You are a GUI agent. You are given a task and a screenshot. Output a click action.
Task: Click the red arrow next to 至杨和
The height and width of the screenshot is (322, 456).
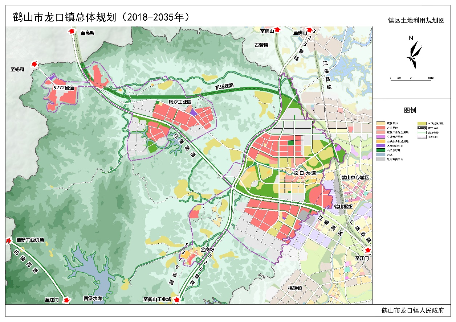34,64
